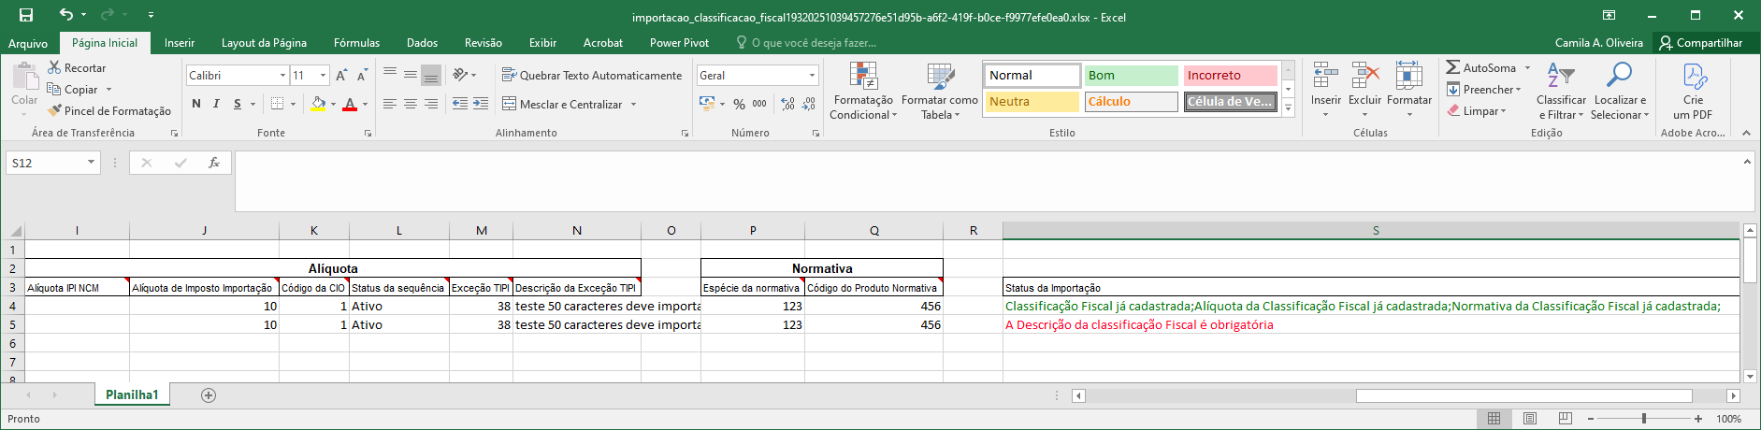Open Localizar e Selecionar

tap(1620, 91)
